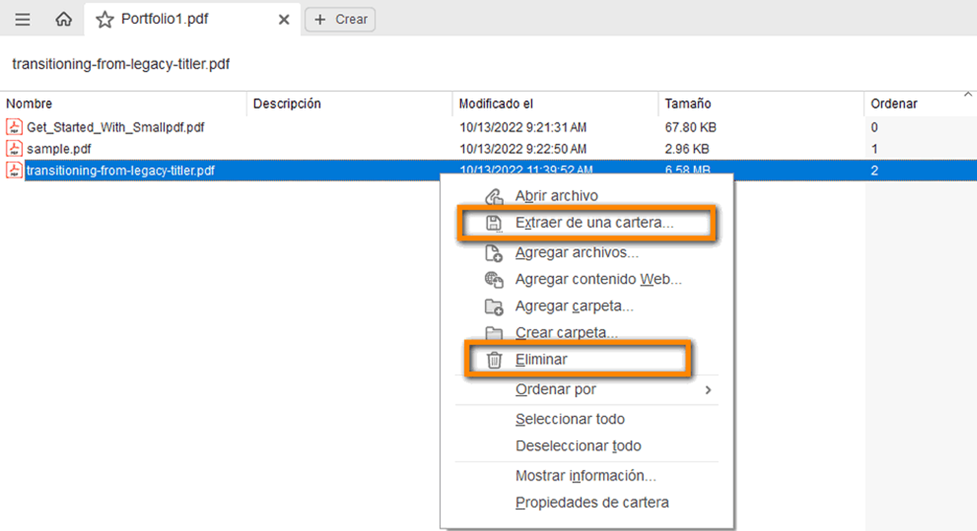The width and height of the screenshot is (977, 531).
Task: Select Get_Started_With_Smallpdf.pdf file row
Action: coord(115,128)
